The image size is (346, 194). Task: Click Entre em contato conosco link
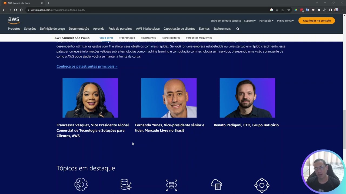[x=226, y=21]
